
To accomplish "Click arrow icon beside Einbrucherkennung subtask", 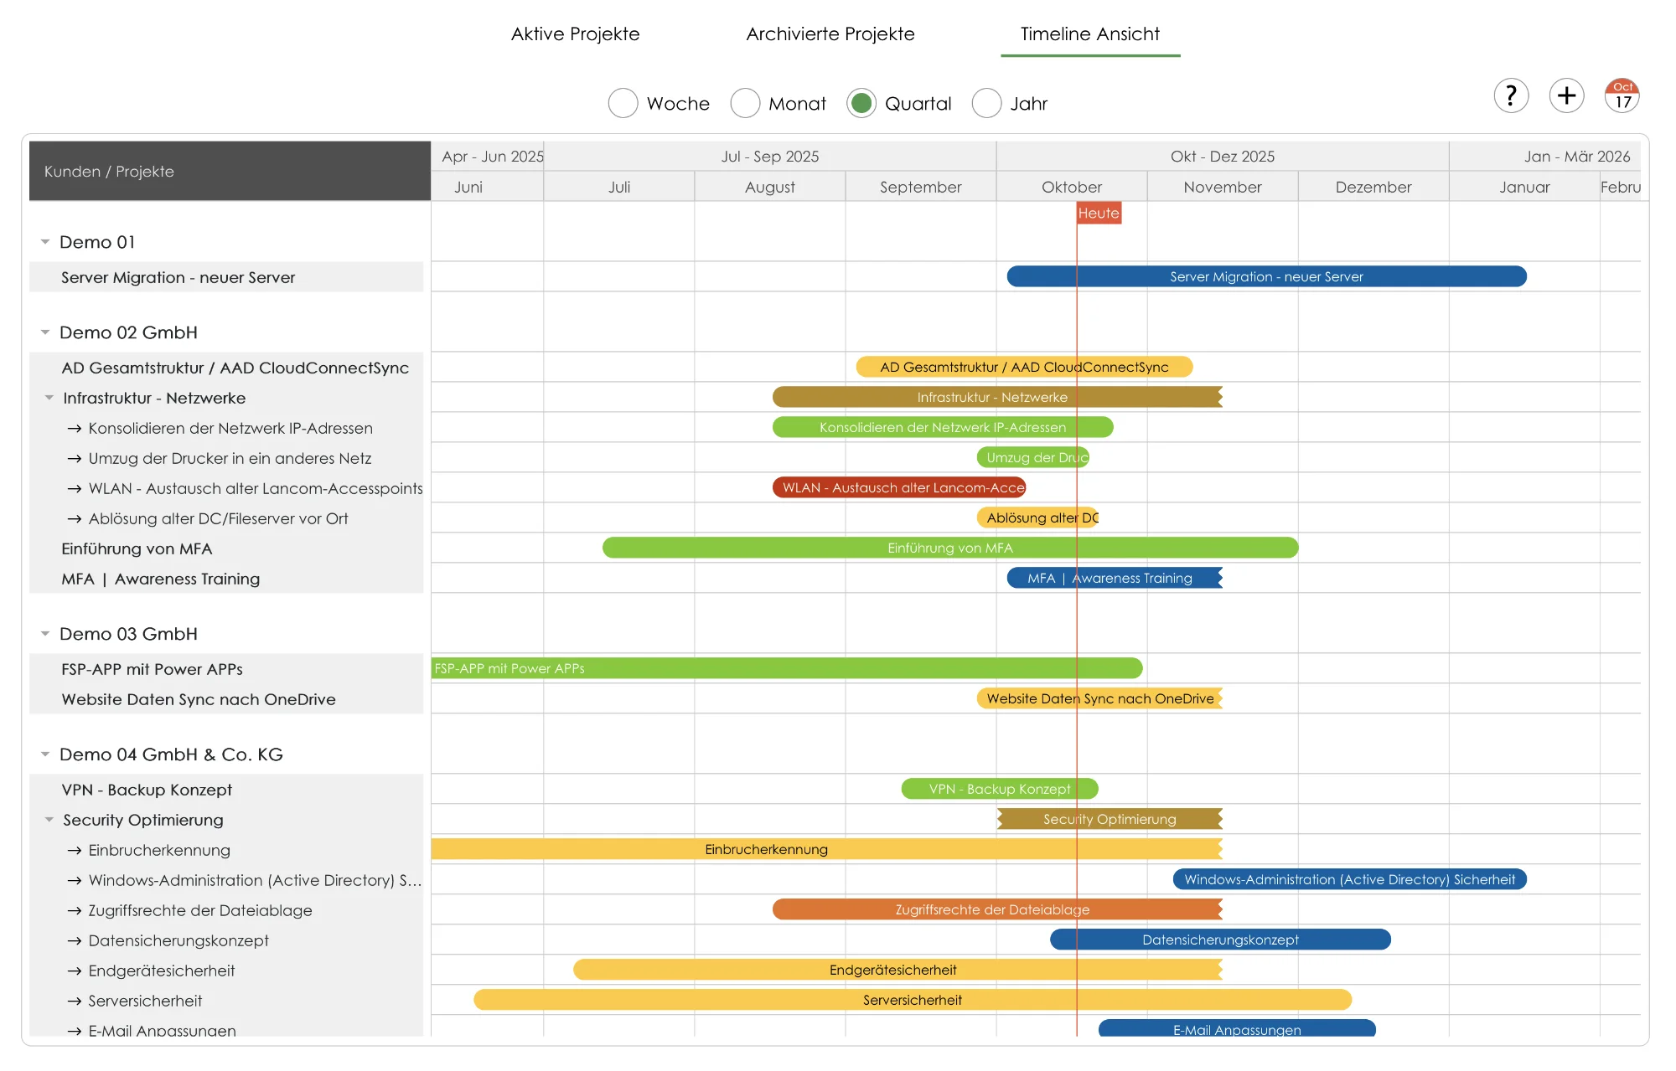I will click(x=75, y=851).
